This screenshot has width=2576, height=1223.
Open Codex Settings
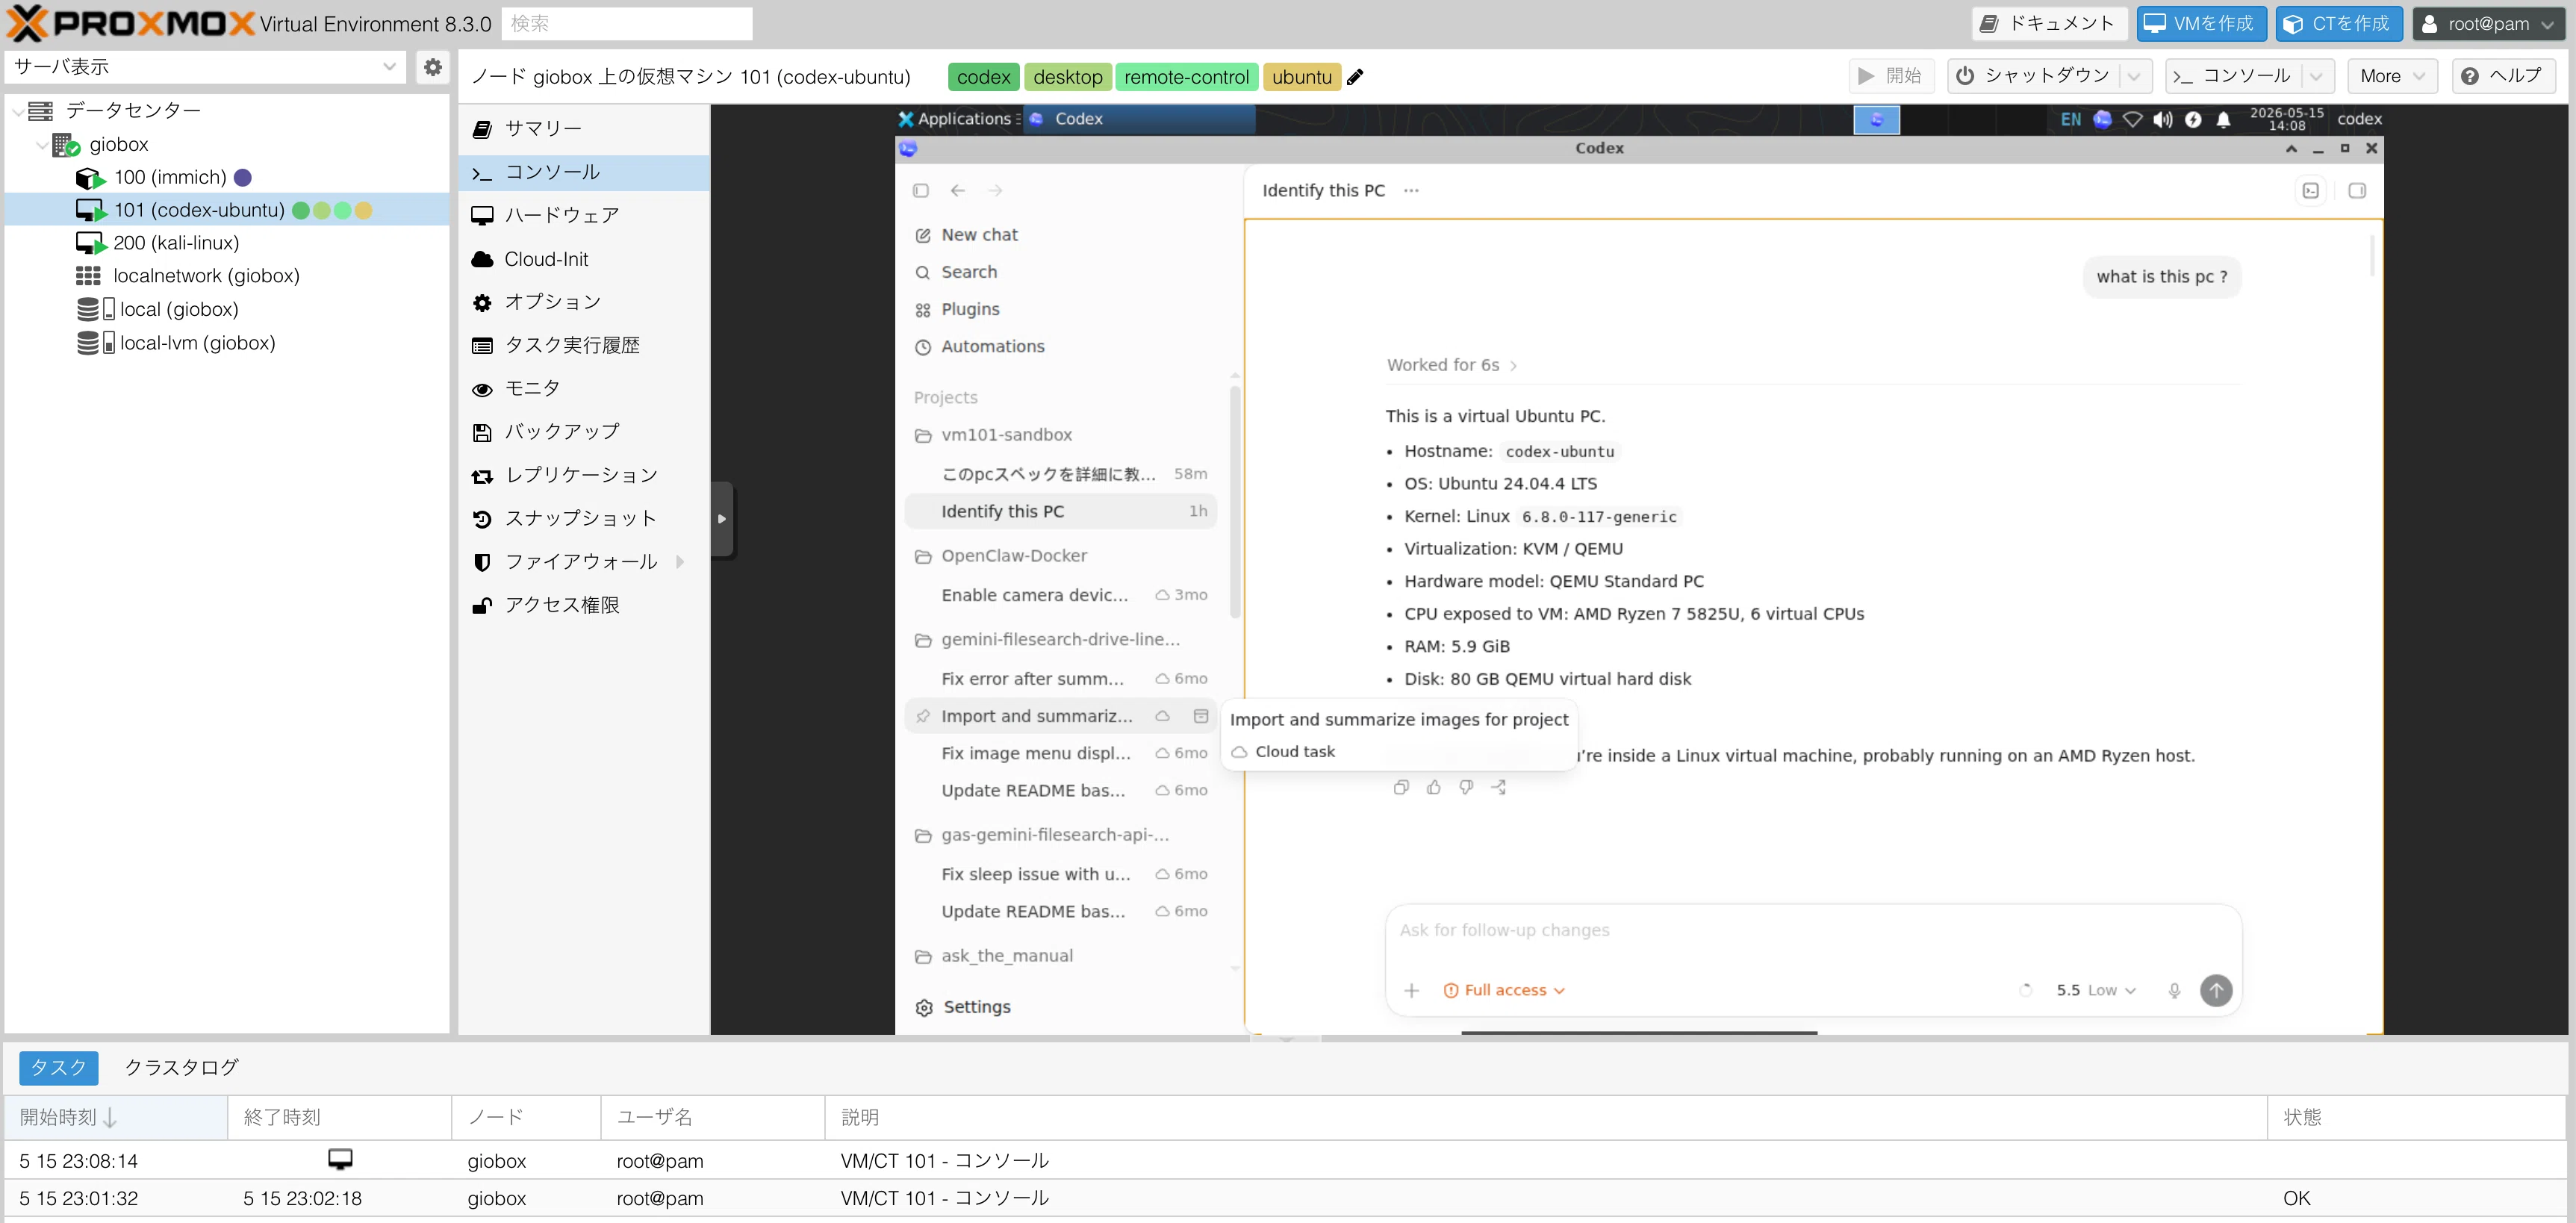pyautogui.click(x=963, y=1007)
